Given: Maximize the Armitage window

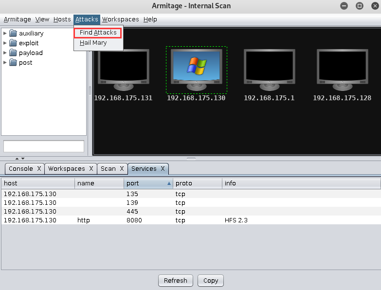Looking at the screenshot, I should (x=360, y=5).
